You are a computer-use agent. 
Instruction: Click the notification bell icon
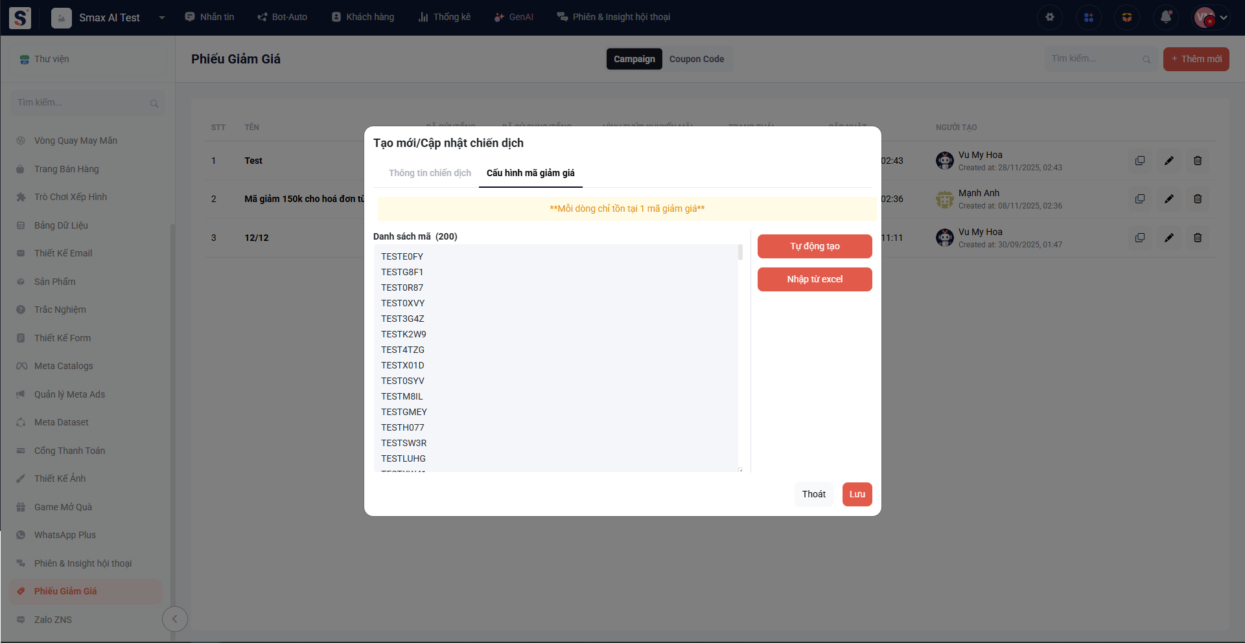click(1166, 17)
